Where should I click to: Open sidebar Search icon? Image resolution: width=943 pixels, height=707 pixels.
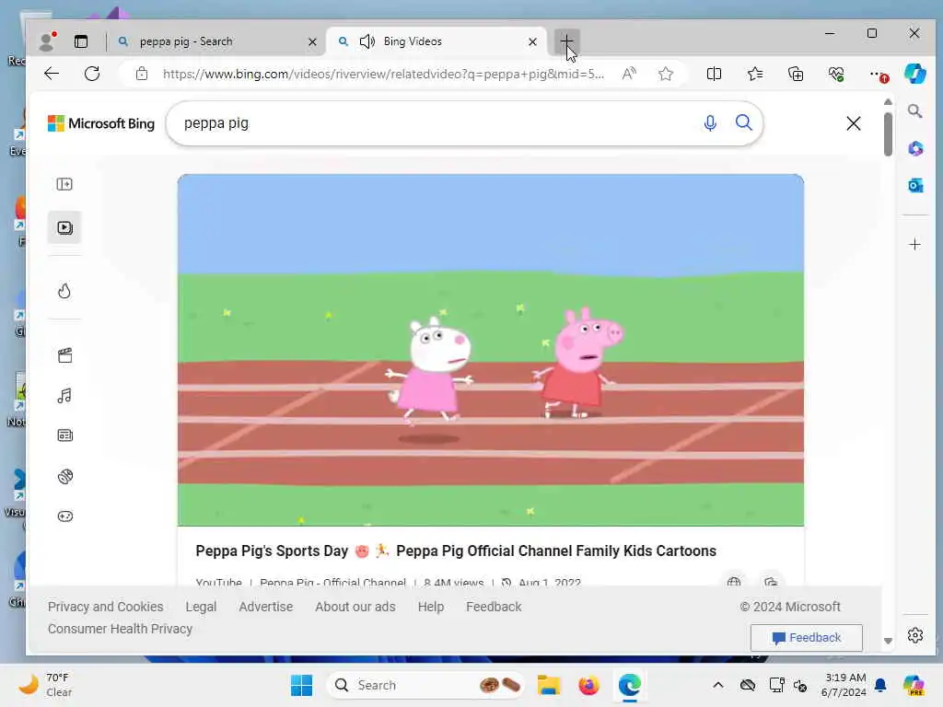point(914,111)
